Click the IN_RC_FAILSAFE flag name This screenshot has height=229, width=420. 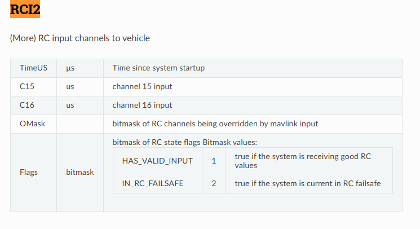(x=153, y=183)
